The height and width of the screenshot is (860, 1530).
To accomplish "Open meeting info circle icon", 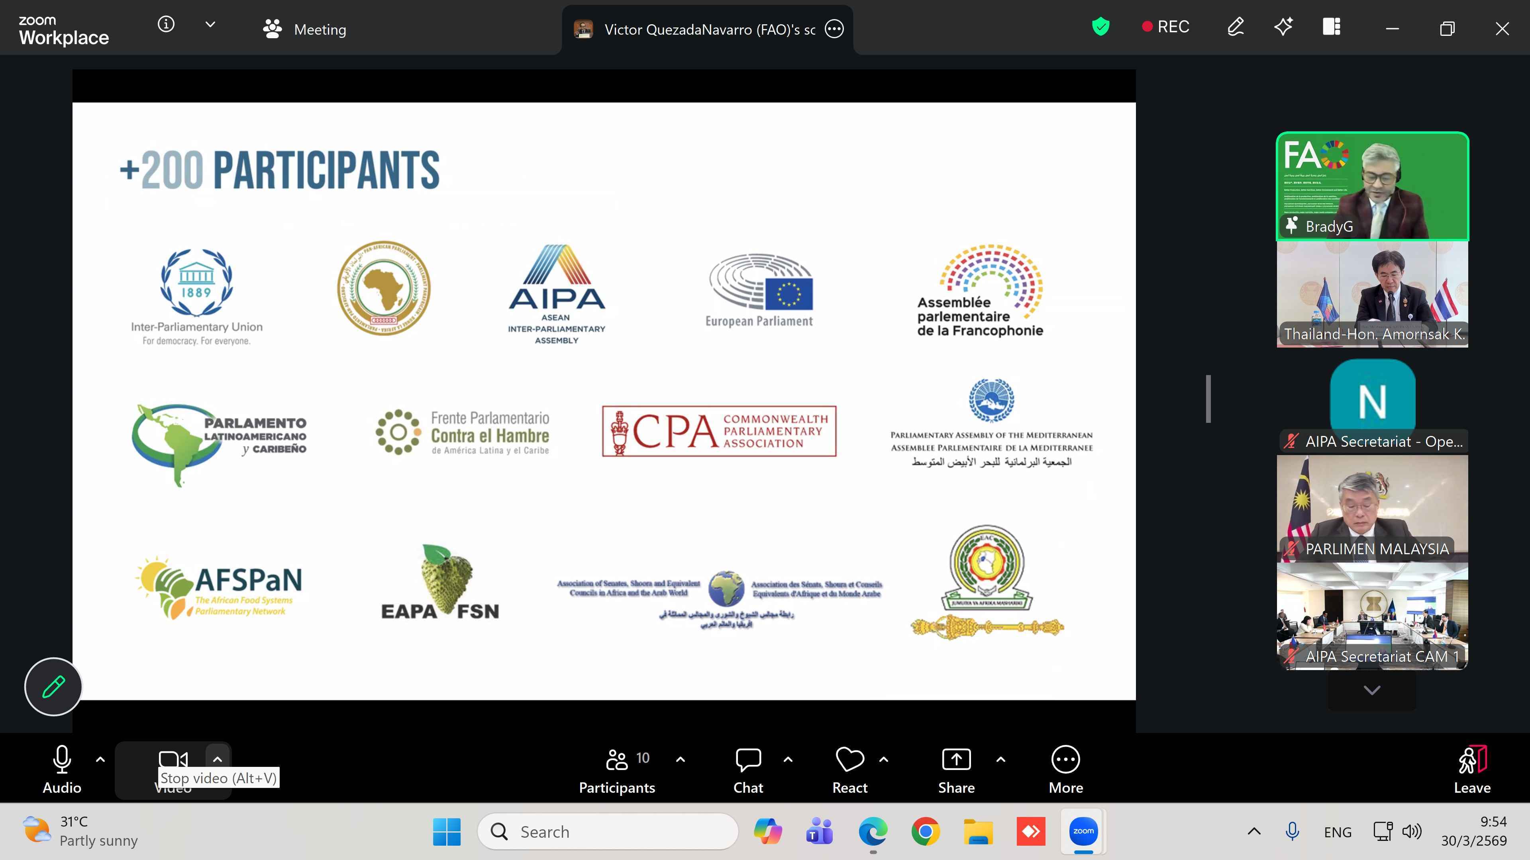I will pos(166,24).
